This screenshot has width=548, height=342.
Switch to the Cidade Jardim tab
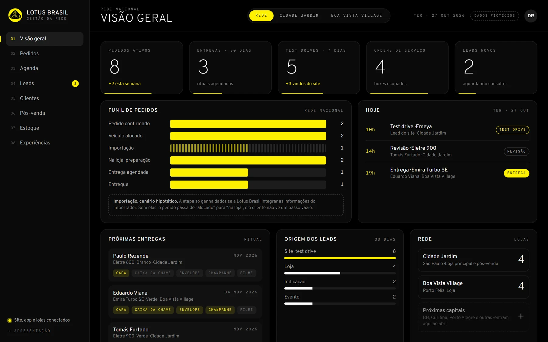click(299, 16)
